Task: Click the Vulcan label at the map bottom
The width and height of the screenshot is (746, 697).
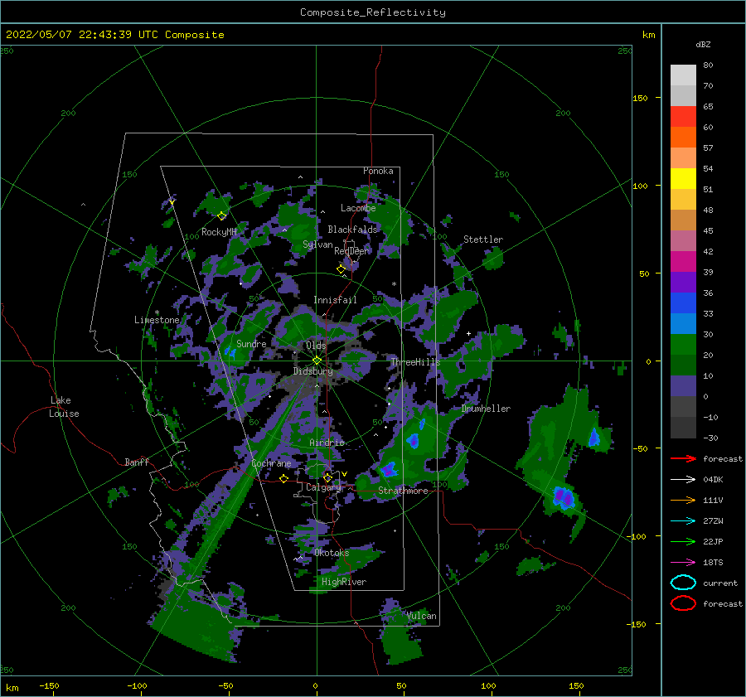Action: pyautogui.click(x=422, y=616)
